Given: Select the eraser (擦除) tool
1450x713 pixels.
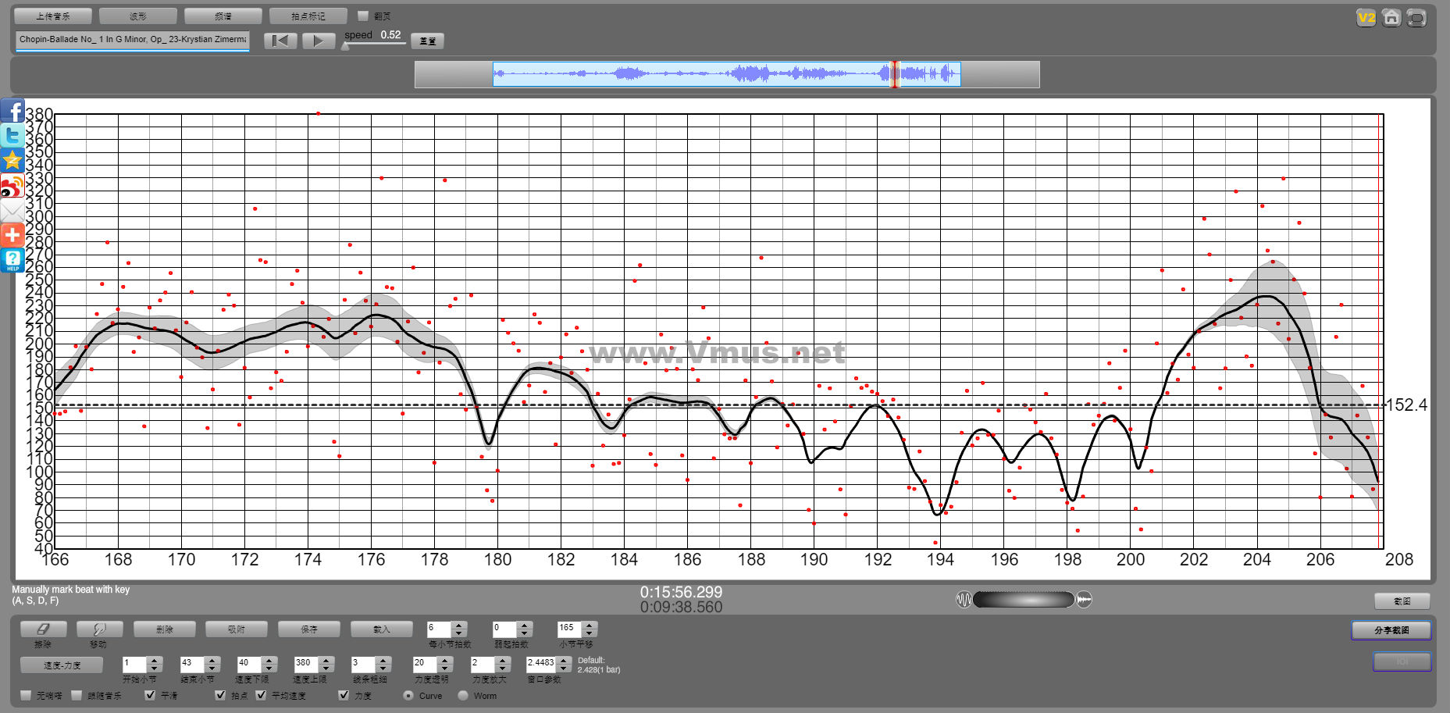Looking at the screenshot, I should point(43,629).
